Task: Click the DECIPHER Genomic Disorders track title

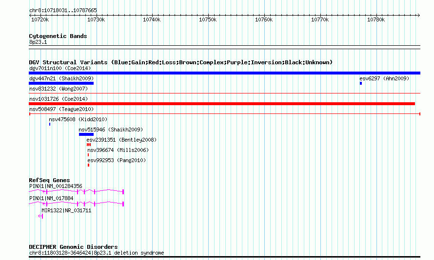Action: pos(73,247)
